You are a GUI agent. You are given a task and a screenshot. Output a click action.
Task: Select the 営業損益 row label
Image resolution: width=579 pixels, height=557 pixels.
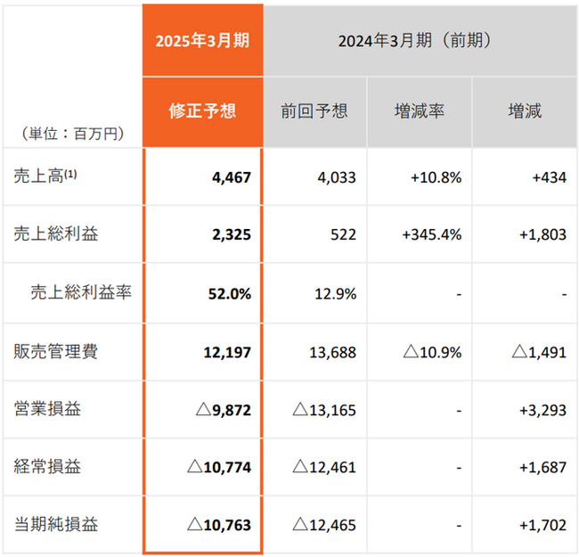47,409
